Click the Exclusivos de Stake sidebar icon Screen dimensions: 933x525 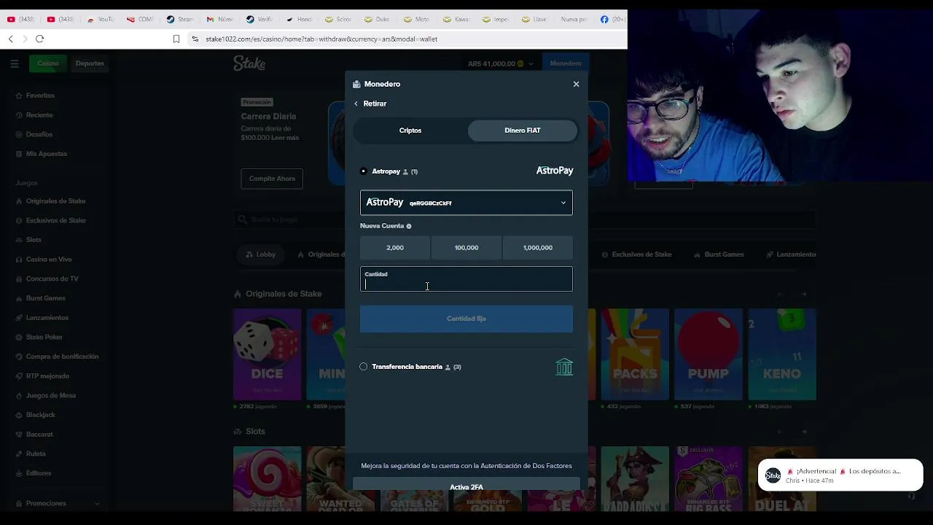[x=20, y=220]
